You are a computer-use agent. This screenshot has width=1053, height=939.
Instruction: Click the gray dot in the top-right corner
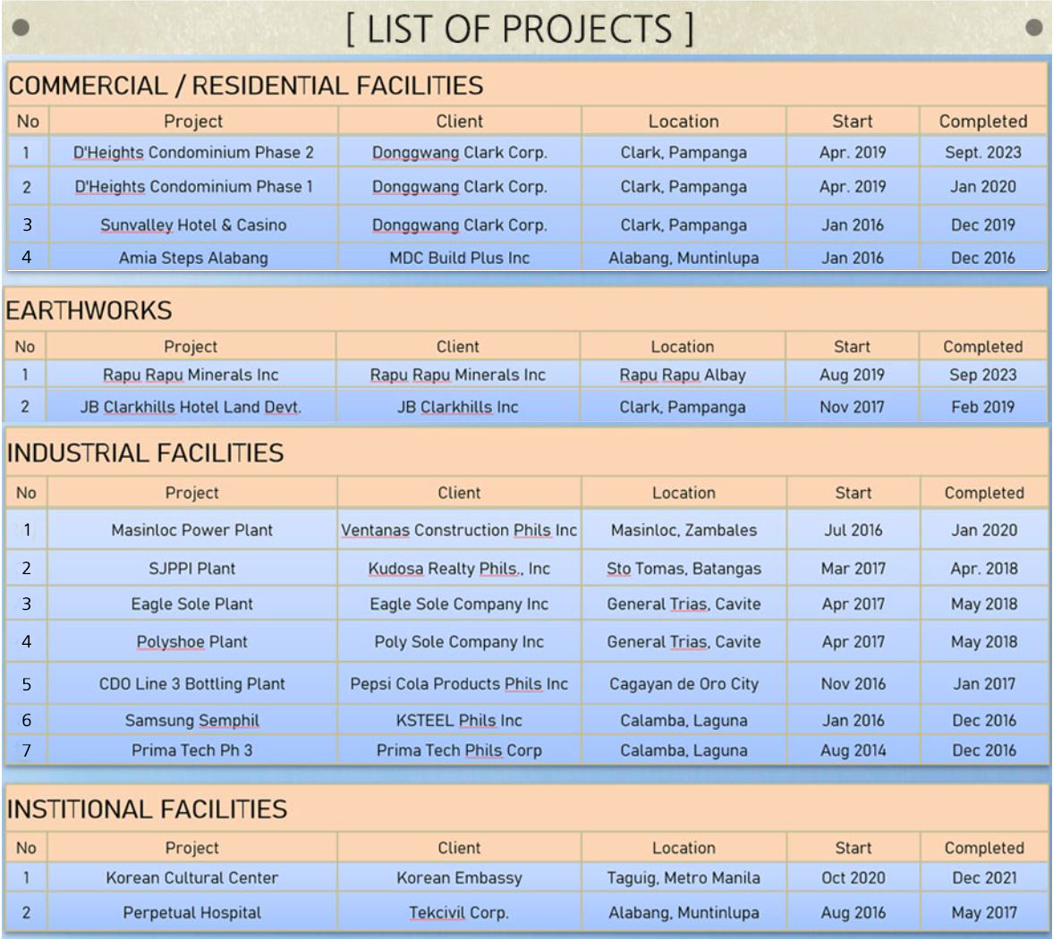pyautogui.click(x=1033, y=27)
